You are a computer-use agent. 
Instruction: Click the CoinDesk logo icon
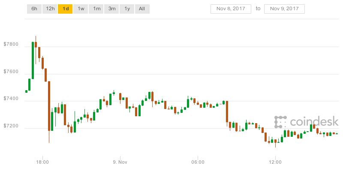pyautogui.click(x=280, y=121)
